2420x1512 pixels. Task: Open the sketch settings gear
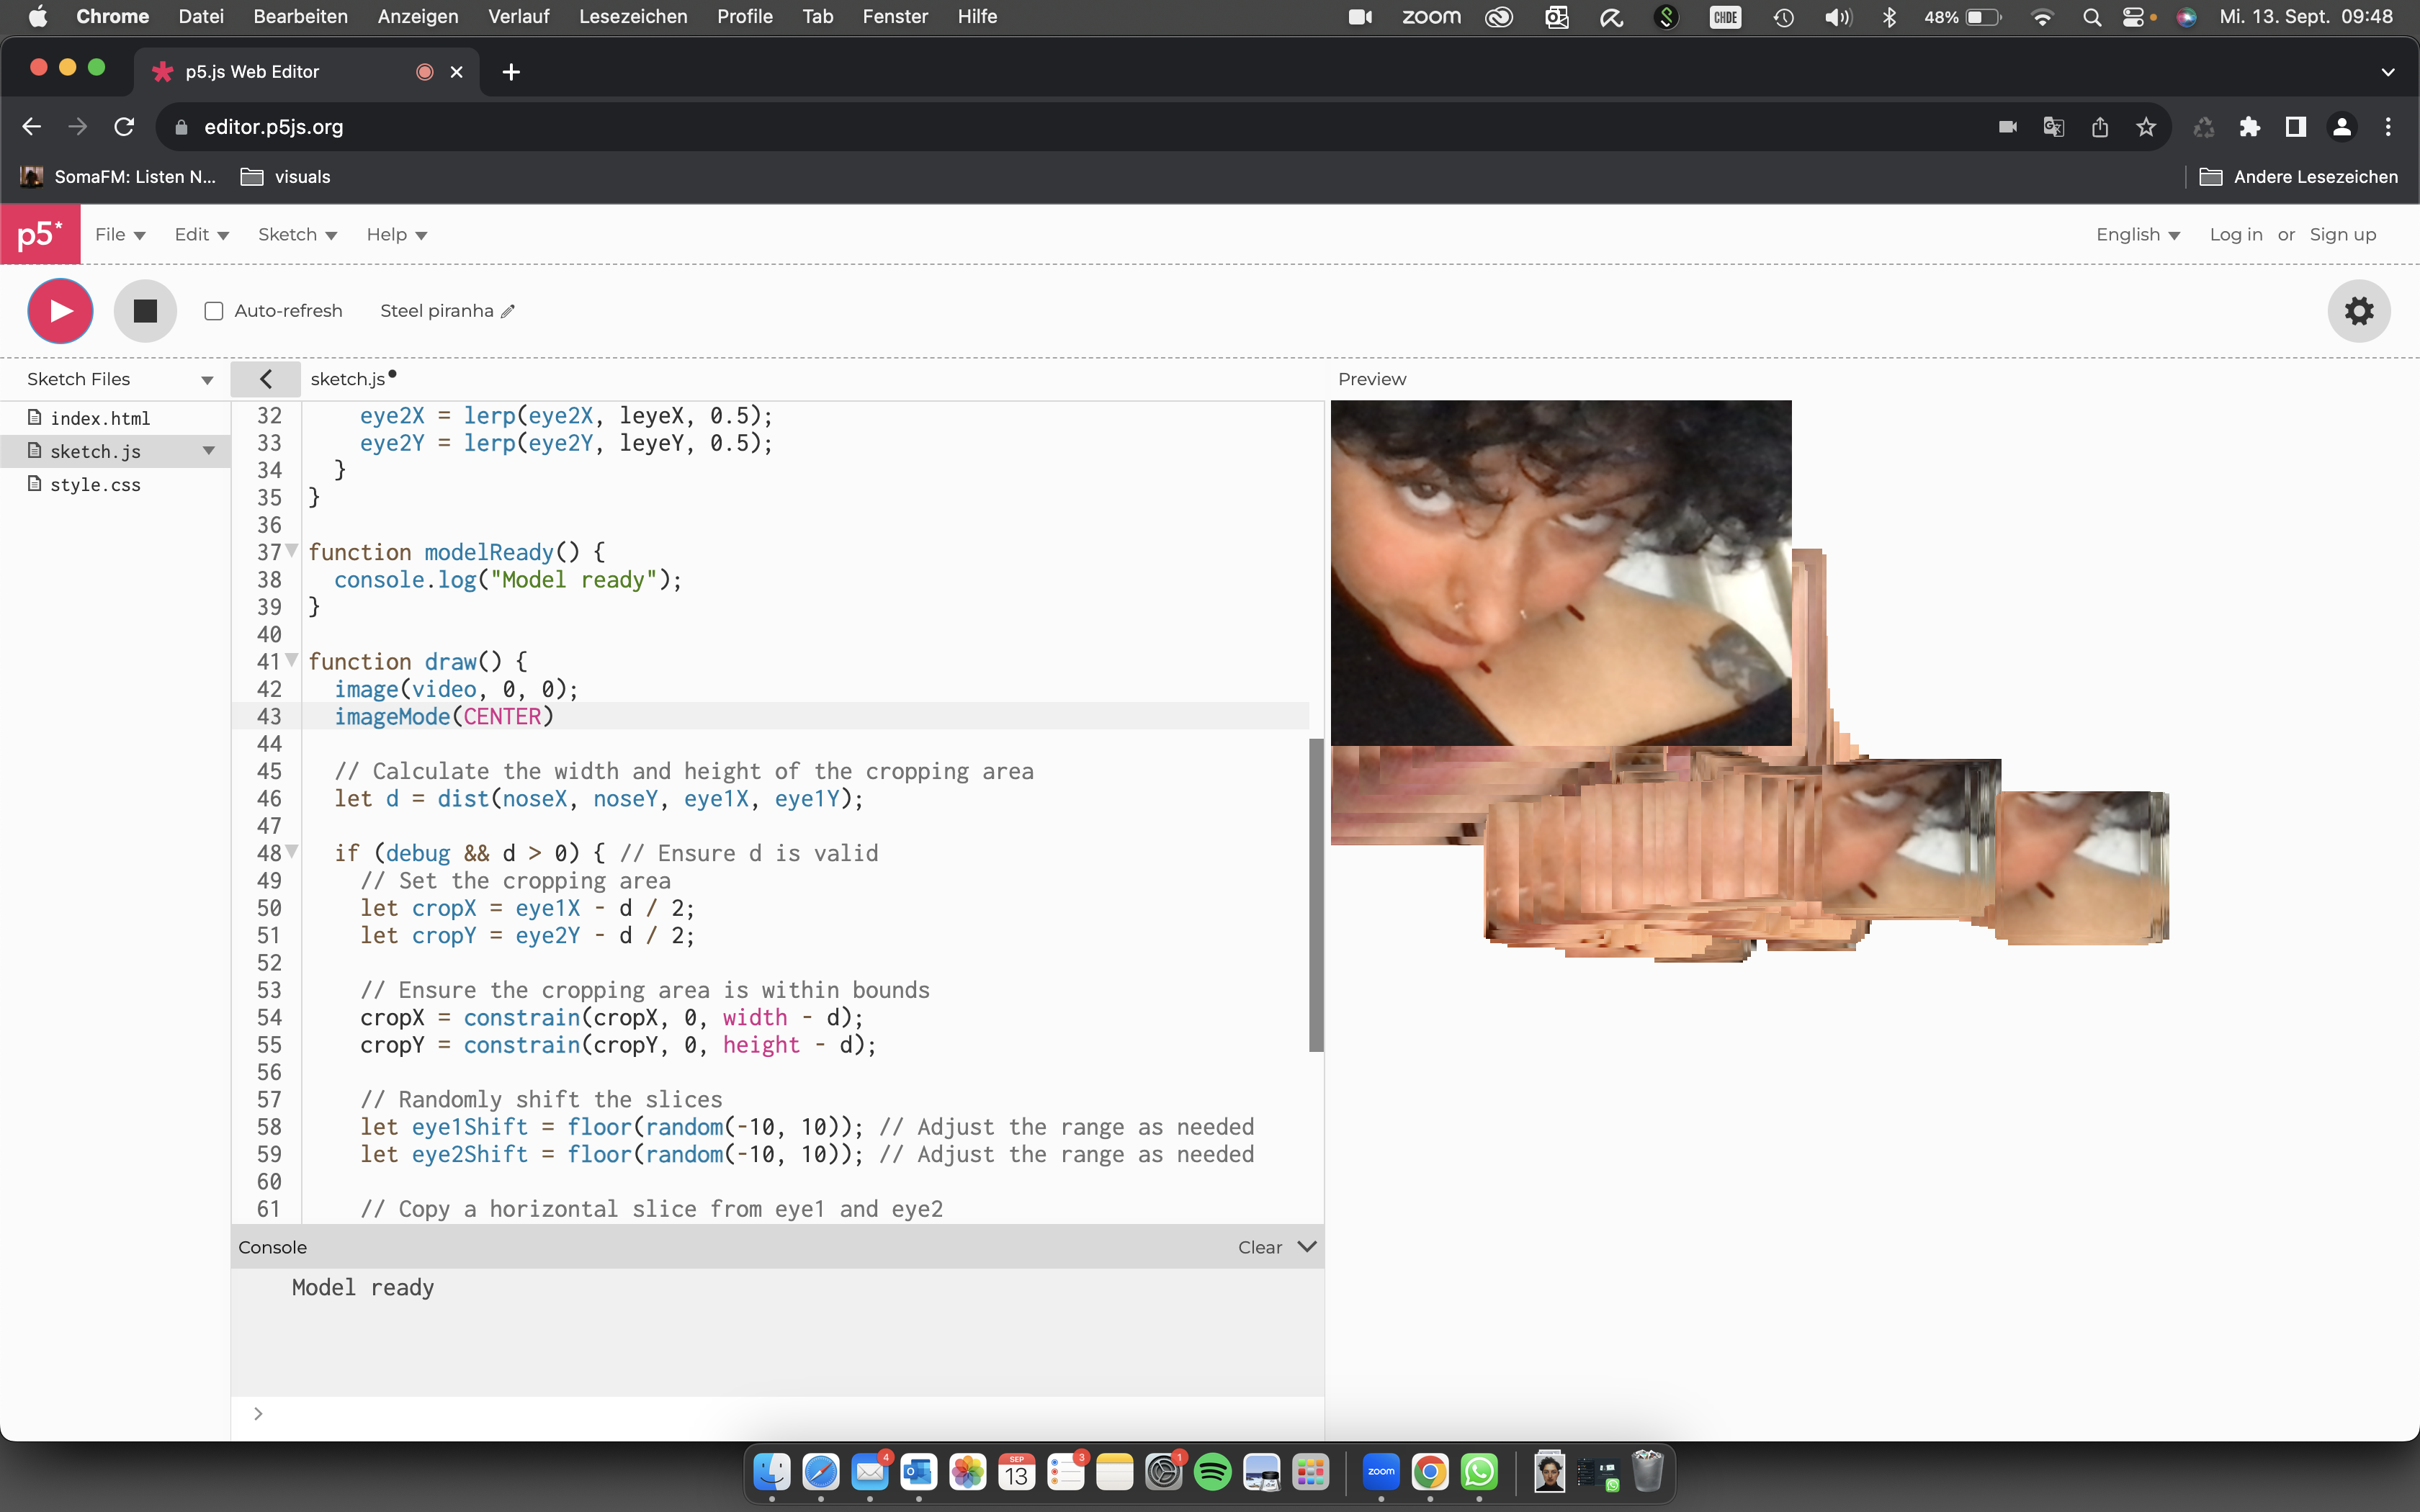pos(2358,311)
